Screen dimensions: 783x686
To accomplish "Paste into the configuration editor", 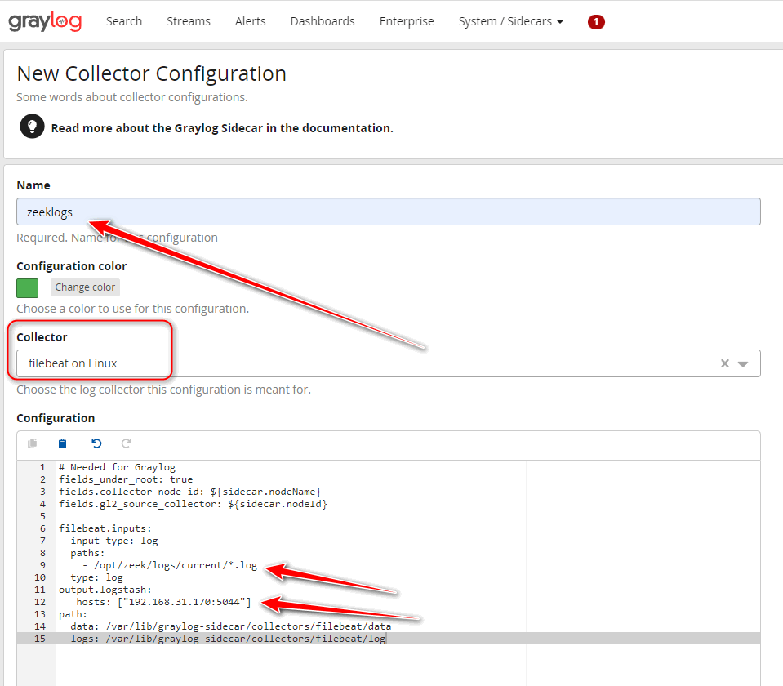I will point(62,443).
